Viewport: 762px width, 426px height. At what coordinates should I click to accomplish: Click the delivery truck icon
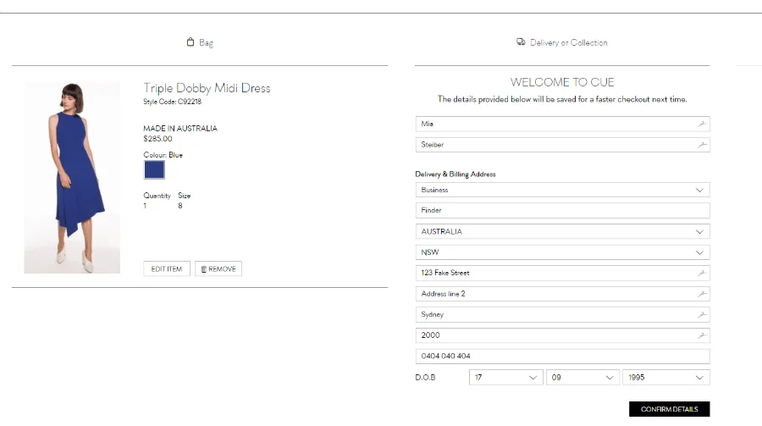(x=521, y=42)
